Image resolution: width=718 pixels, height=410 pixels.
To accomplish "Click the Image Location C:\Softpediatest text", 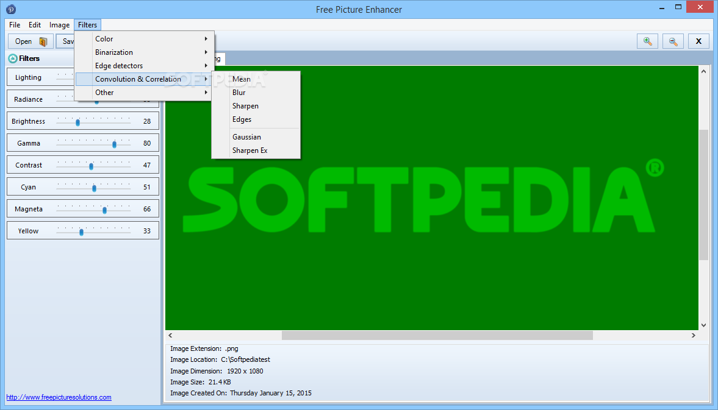I will (x=220, y=359).
